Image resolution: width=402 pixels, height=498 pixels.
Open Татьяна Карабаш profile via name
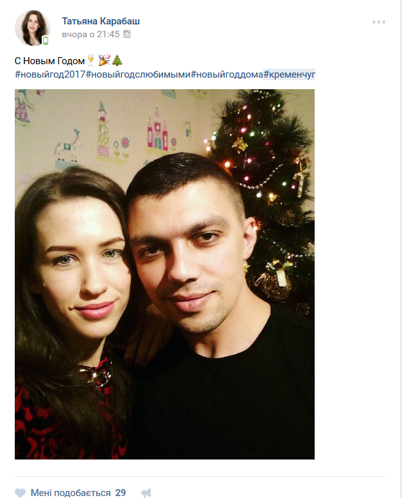click(101, 21)
